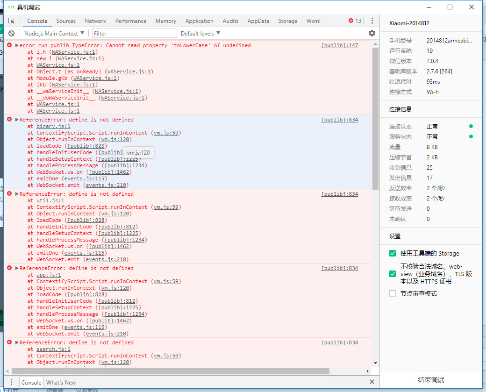Open the Default levels dropdown
This screenshot has height=392, width=486.
pos(200,33)
